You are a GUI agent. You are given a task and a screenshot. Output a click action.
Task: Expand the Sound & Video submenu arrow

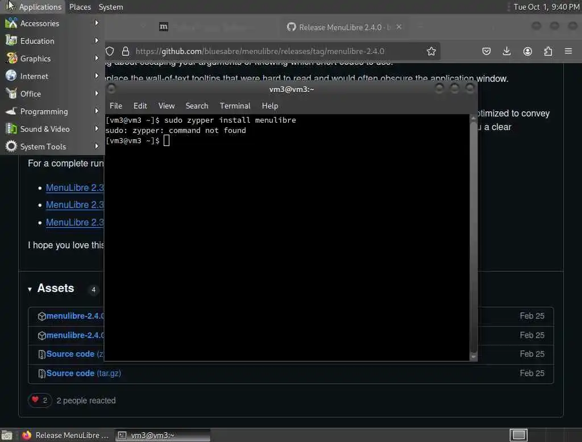(x=97, y=128)
